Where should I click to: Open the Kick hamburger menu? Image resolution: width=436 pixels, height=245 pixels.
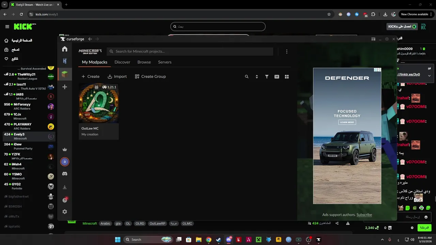tap(7, 27)
